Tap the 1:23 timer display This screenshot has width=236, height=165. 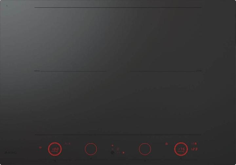(x=194, y=149)
